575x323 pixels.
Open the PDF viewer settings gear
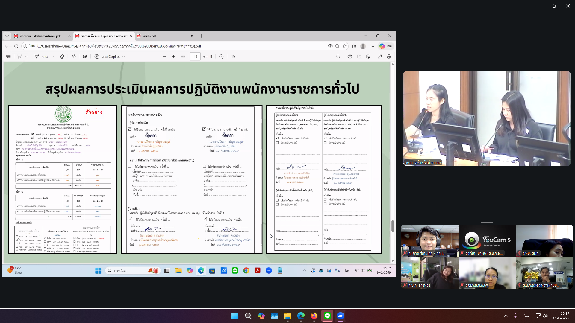[388, 56]
